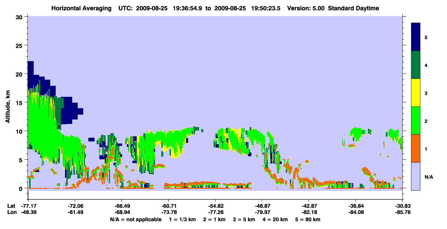Screen dimensions: 447x229
Task: Click latitude value -66.49
Action: pos(122,206)
